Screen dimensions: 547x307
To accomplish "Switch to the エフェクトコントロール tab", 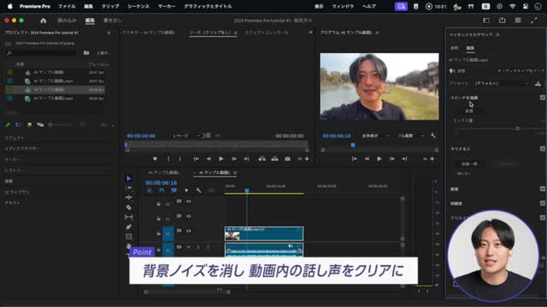I will pyautogui.click(x=266, y=32).
